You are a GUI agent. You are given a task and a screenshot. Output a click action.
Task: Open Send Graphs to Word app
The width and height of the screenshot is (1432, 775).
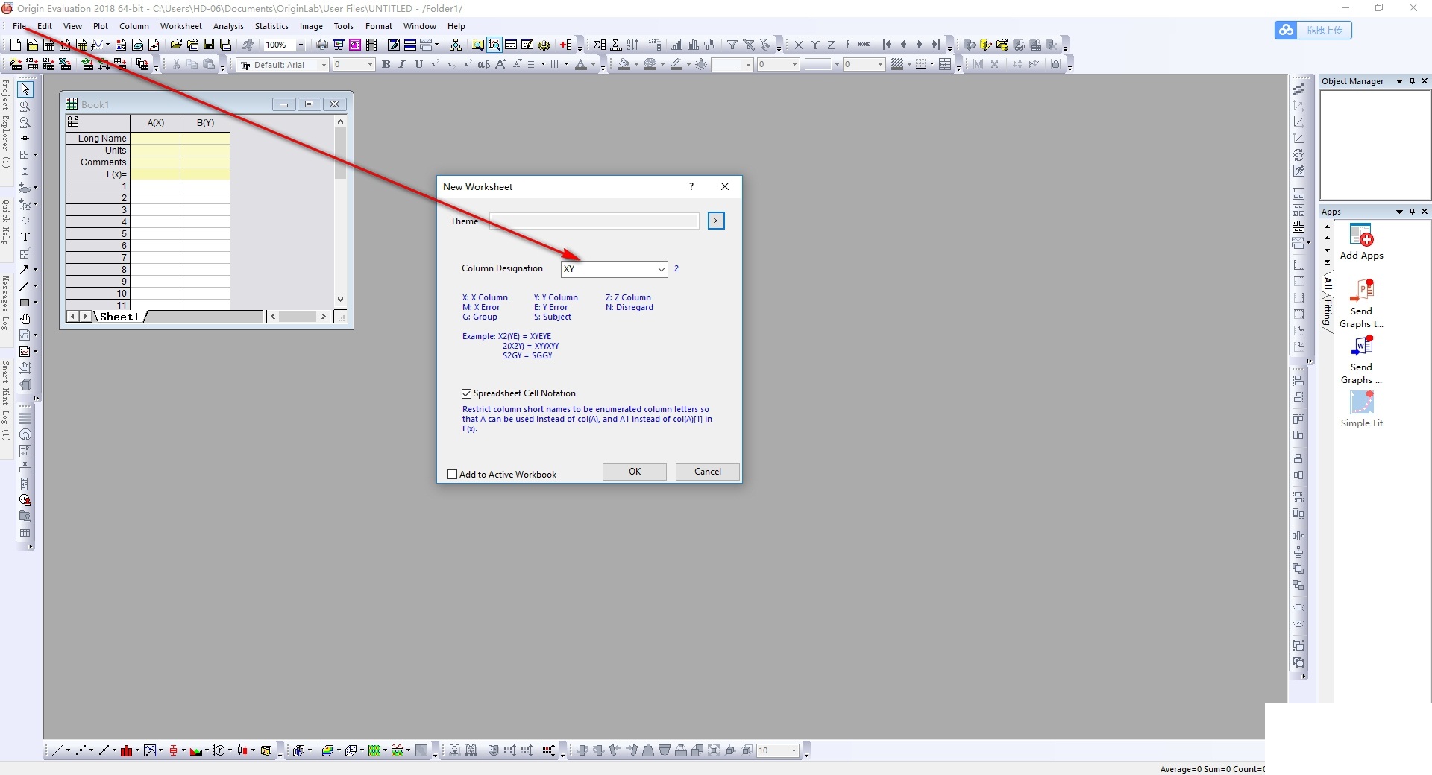tap(1361, 359)
